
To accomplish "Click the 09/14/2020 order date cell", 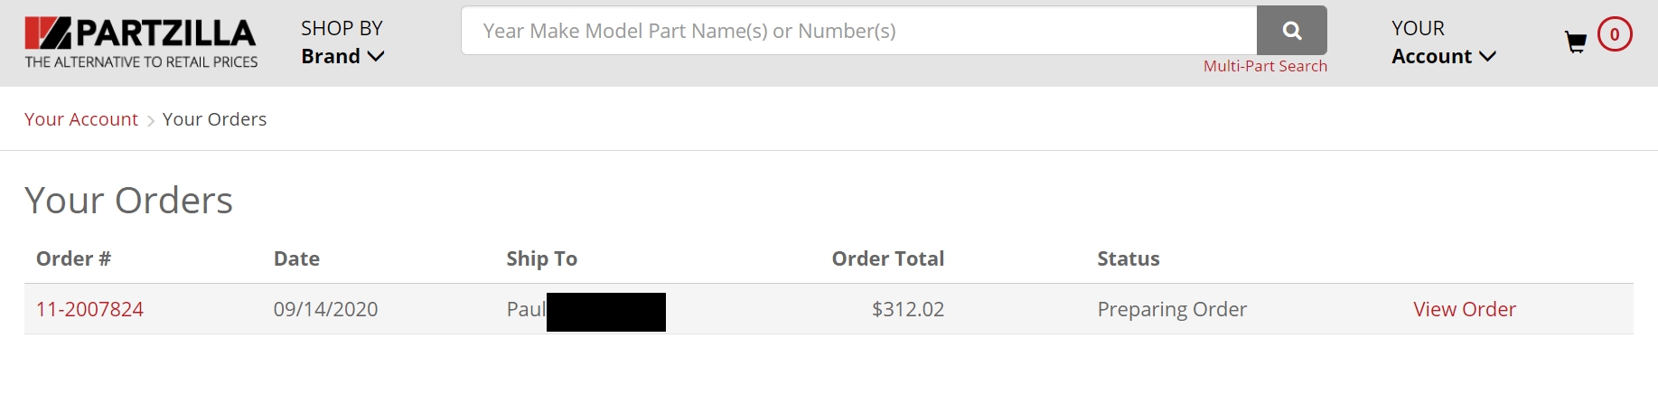I will (x=325, y=309).
